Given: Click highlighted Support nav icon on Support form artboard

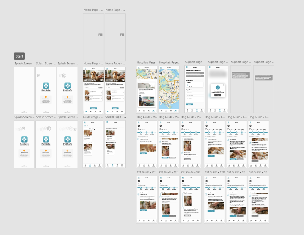Looking at the screenshot, I should point(197,110).
